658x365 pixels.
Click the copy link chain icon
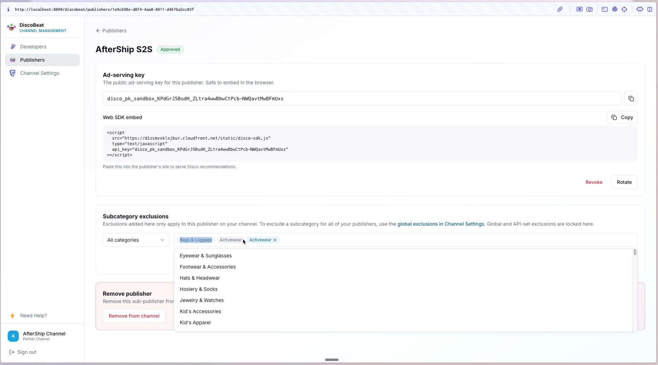coord(560,9)
